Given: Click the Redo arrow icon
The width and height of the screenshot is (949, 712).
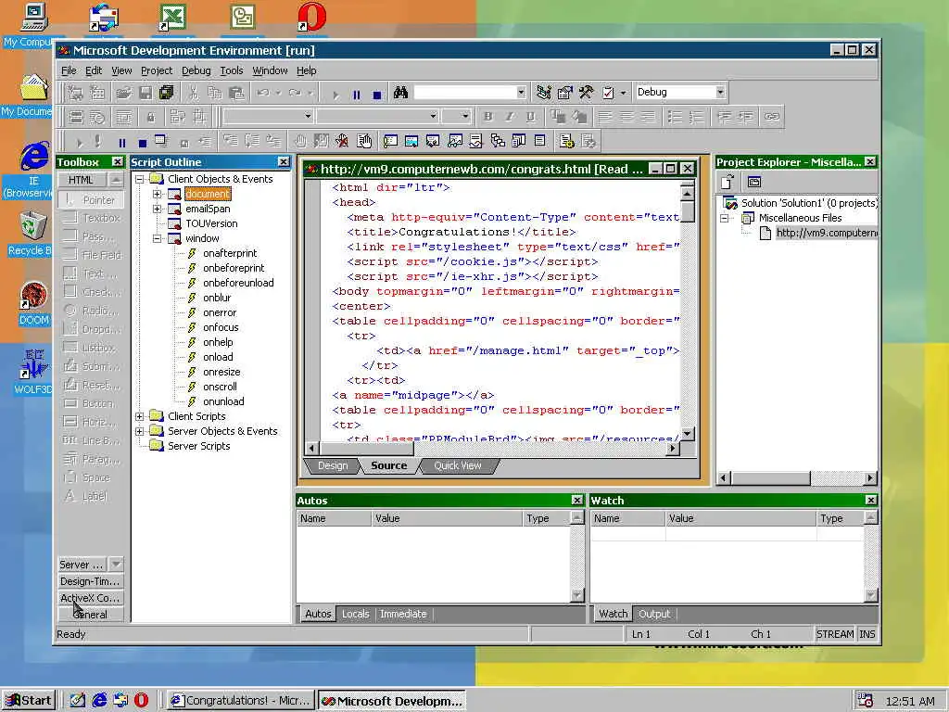Looking at the screenshot, I should (295, 93).
